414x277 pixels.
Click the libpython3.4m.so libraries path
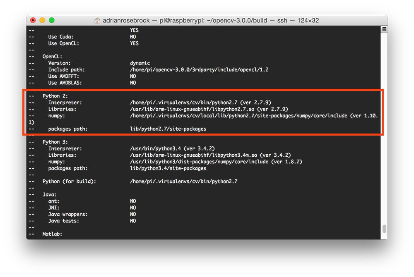click(x=210, y=155)
